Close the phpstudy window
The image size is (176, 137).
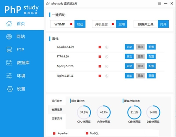tap(172, 4)
